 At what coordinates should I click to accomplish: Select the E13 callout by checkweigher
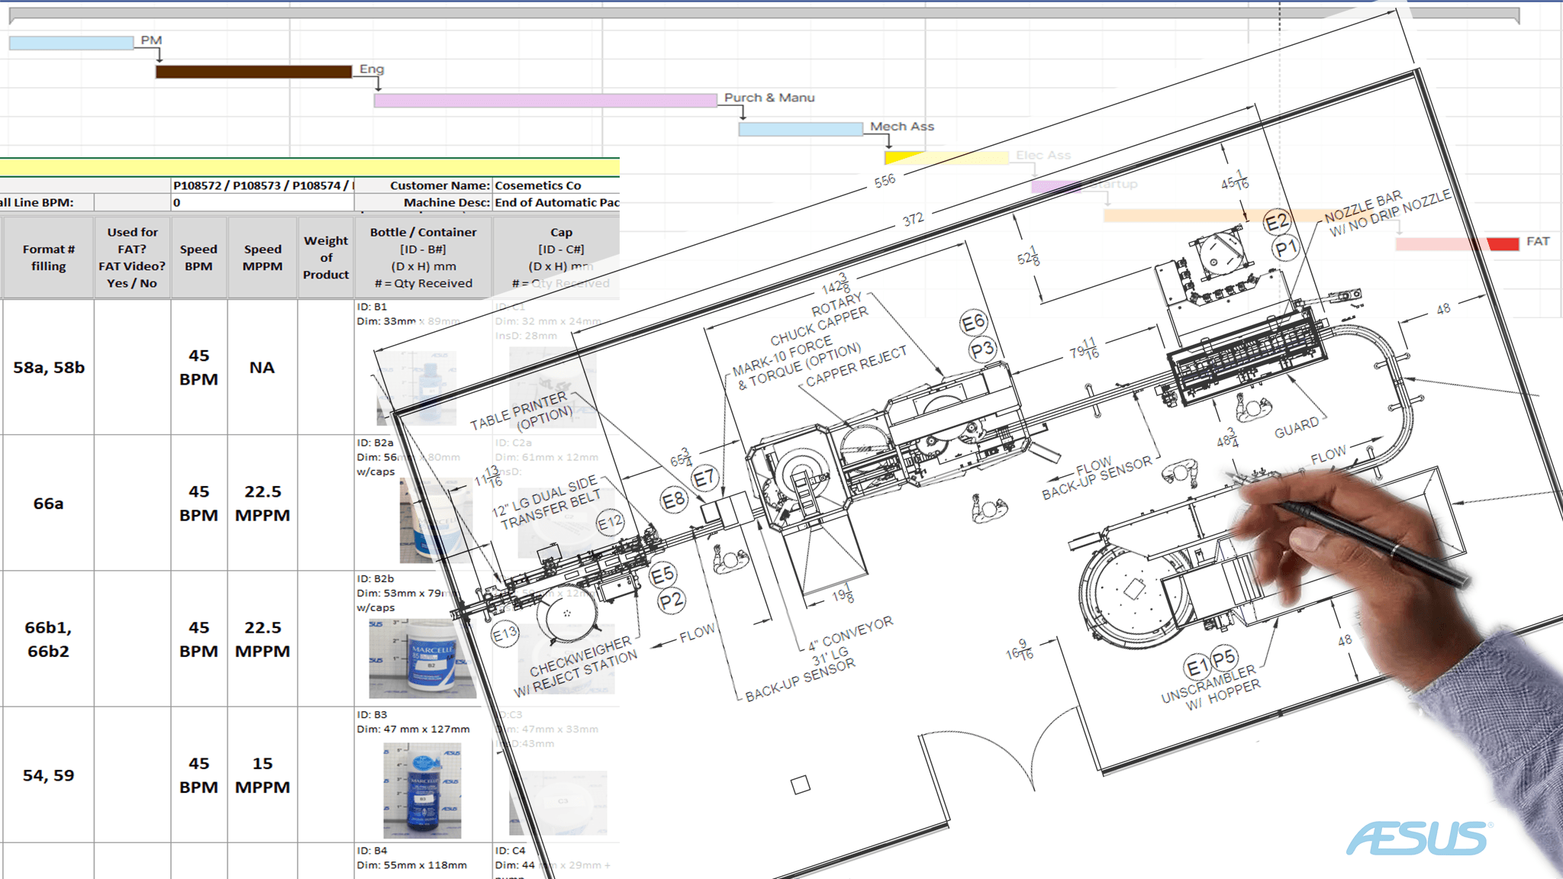[x=504, y=633]
